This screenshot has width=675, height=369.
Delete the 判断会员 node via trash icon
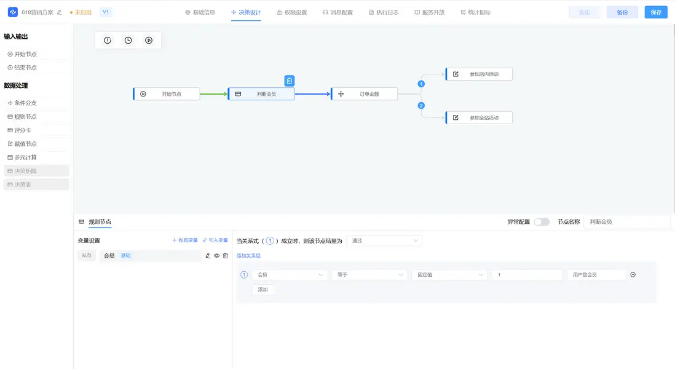(x=290, y=81)
